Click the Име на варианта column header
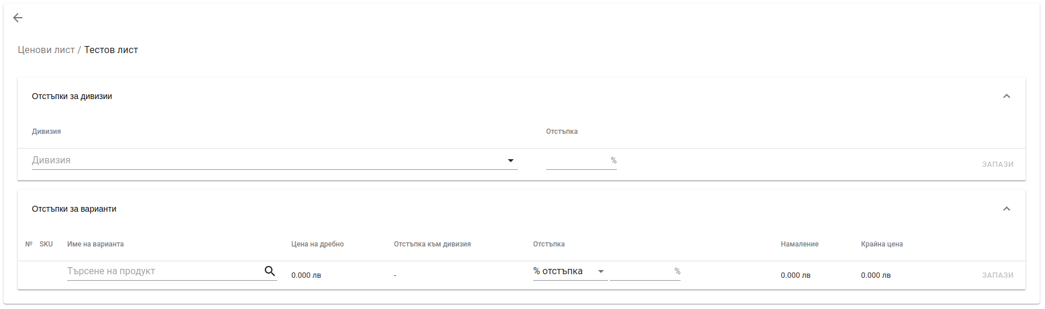1045x309 pixels. tap(96, 244)
